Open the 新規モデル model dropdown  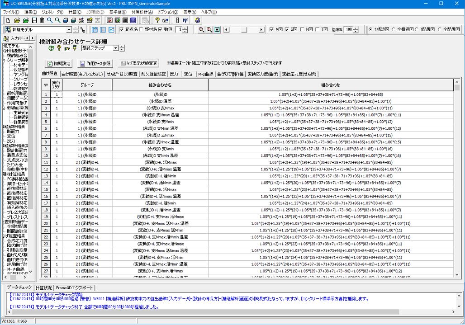[69, 30]
